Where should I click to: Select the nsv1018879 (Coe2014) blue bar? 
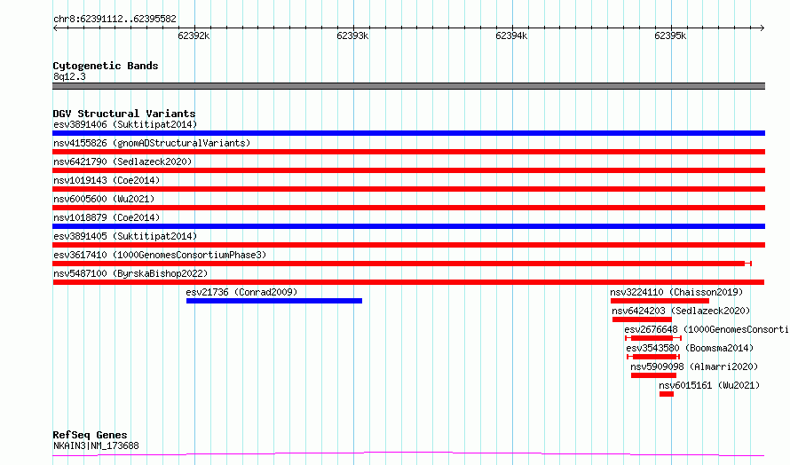click(408, 226)
